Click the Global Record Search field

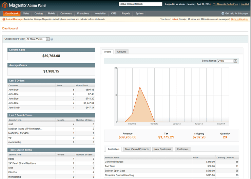pos(140,4)
